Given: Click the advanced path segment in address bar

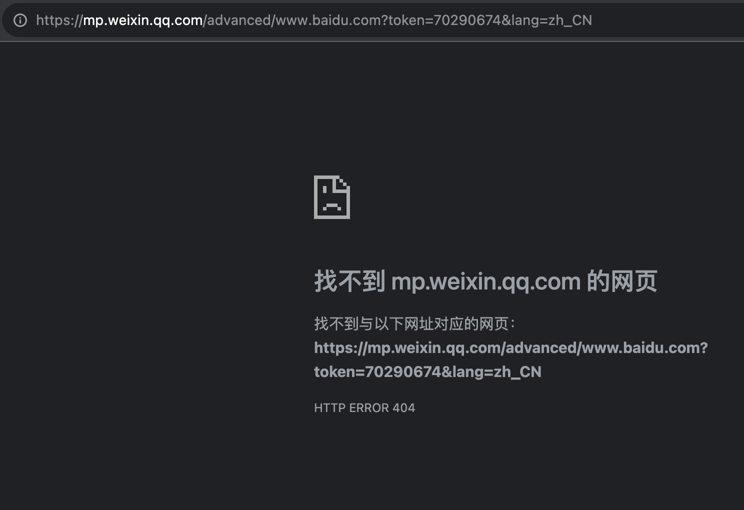Looking at the screenshot, I should click(x=239, y=20).
